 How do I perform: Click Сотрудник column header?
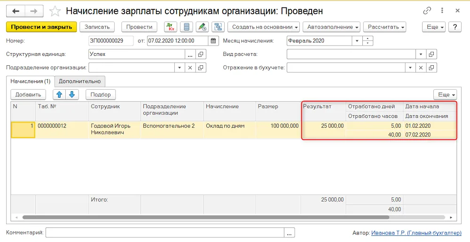[115, 111]
